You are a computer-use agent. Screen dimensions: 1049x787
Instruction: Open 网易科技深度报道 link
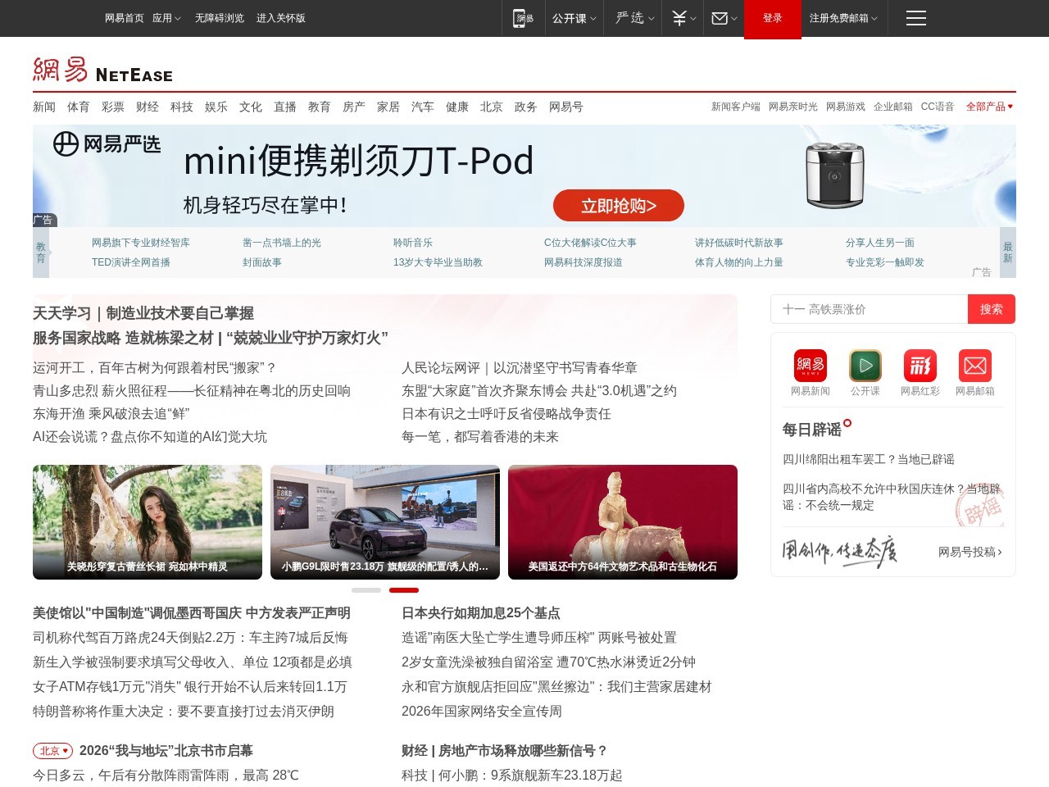click(x=584, y=262)
